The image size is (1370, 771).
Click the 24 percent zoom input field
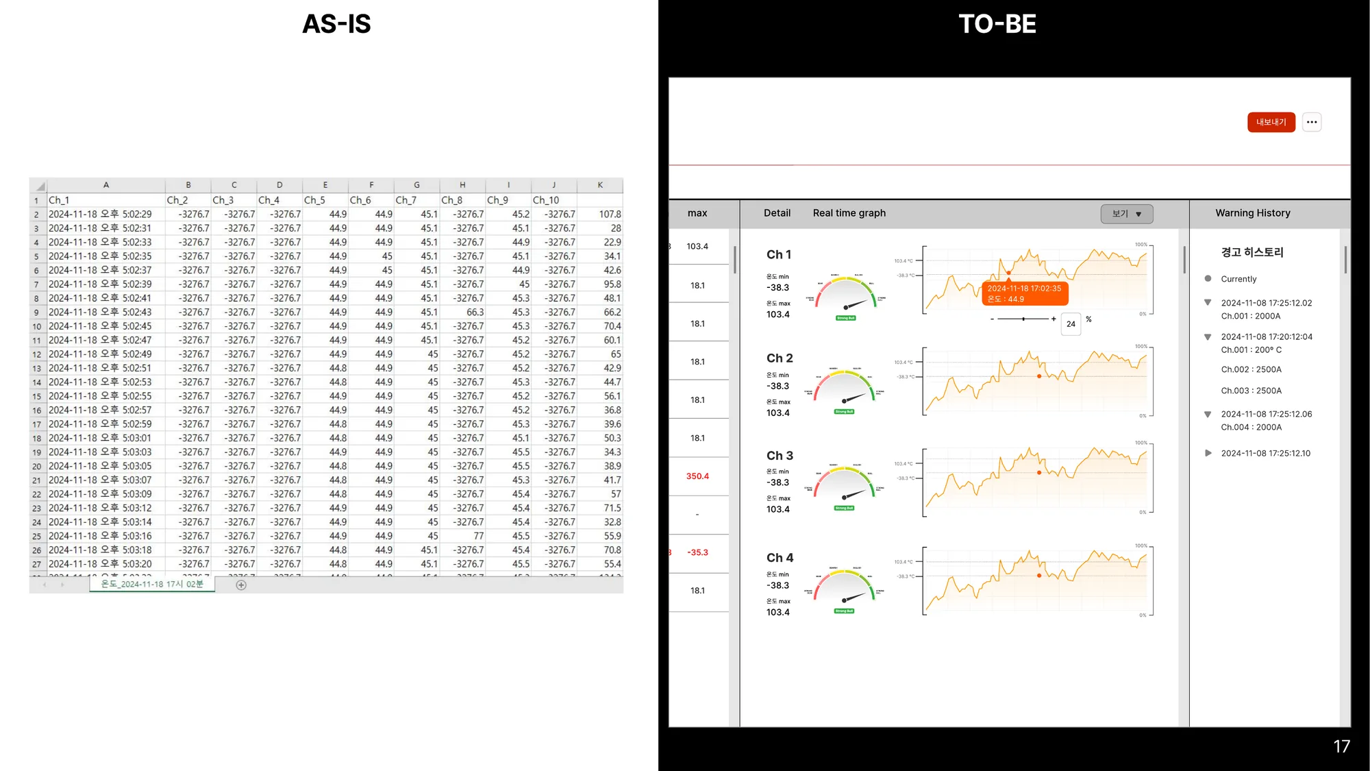coord(1071,324)
